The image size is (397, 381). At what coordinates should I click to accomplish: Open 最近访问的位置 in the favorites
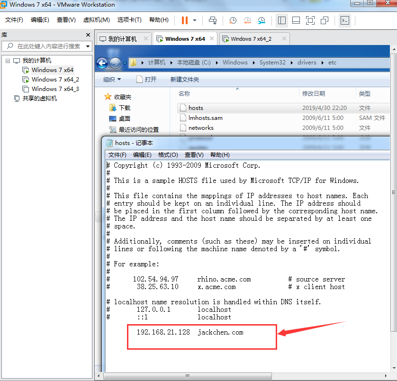coord(134,130)
